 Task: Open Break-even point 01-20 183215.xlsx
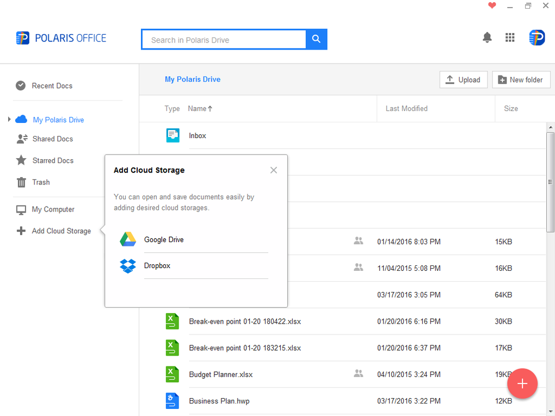[245, 348]
